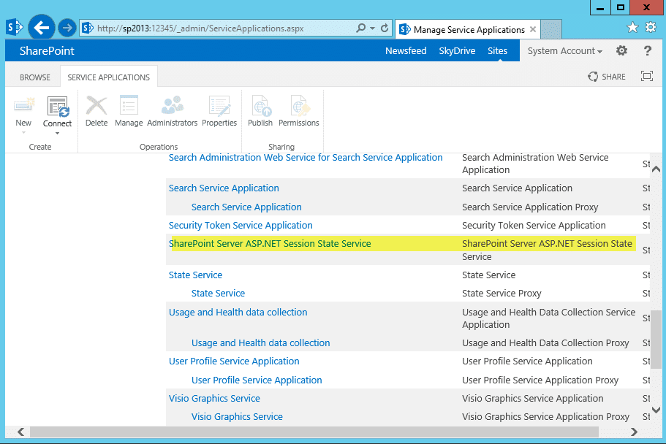The width and height of the screenshot is (666, 444).
Task: Click the Administrators ribbon icon
Action: click(172, 111)
